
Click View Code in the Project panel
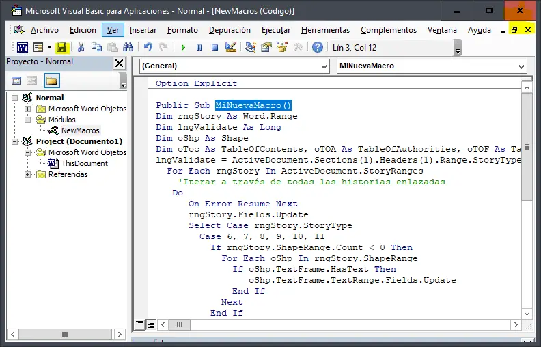(16, 81)
